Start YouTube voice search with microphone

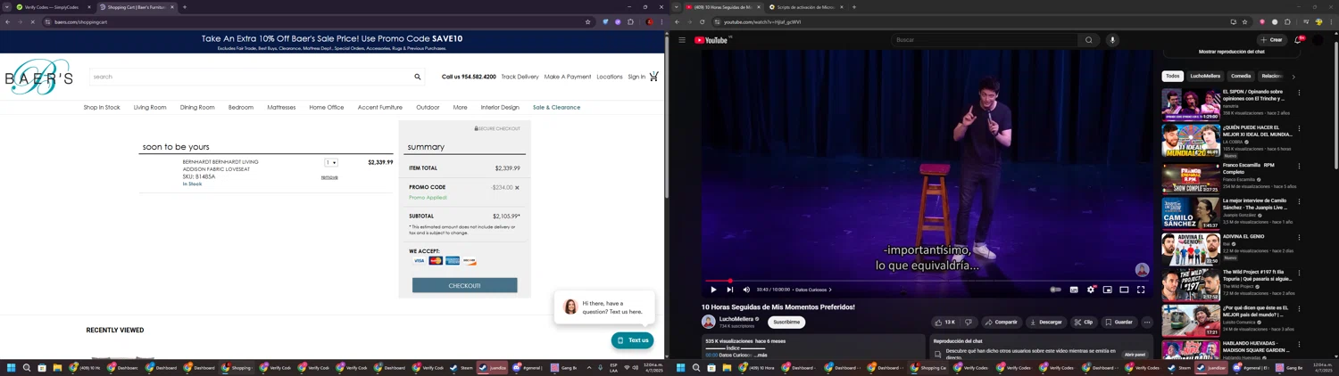(1112, 40)
